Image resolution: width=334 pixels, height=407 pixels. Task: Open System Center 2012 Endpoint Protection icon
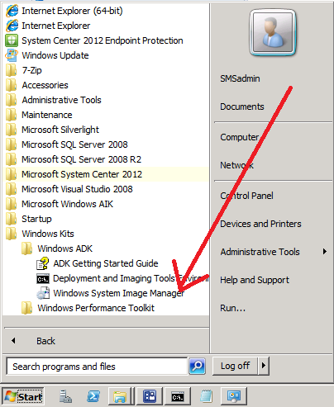click(12, 40)
